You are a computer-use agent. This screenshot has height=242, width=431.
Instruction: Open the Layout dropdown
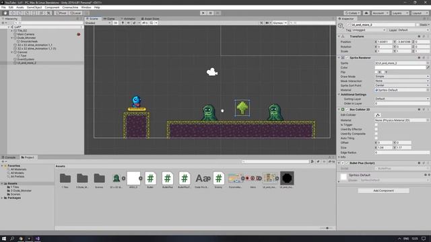[x=420, y=13]
